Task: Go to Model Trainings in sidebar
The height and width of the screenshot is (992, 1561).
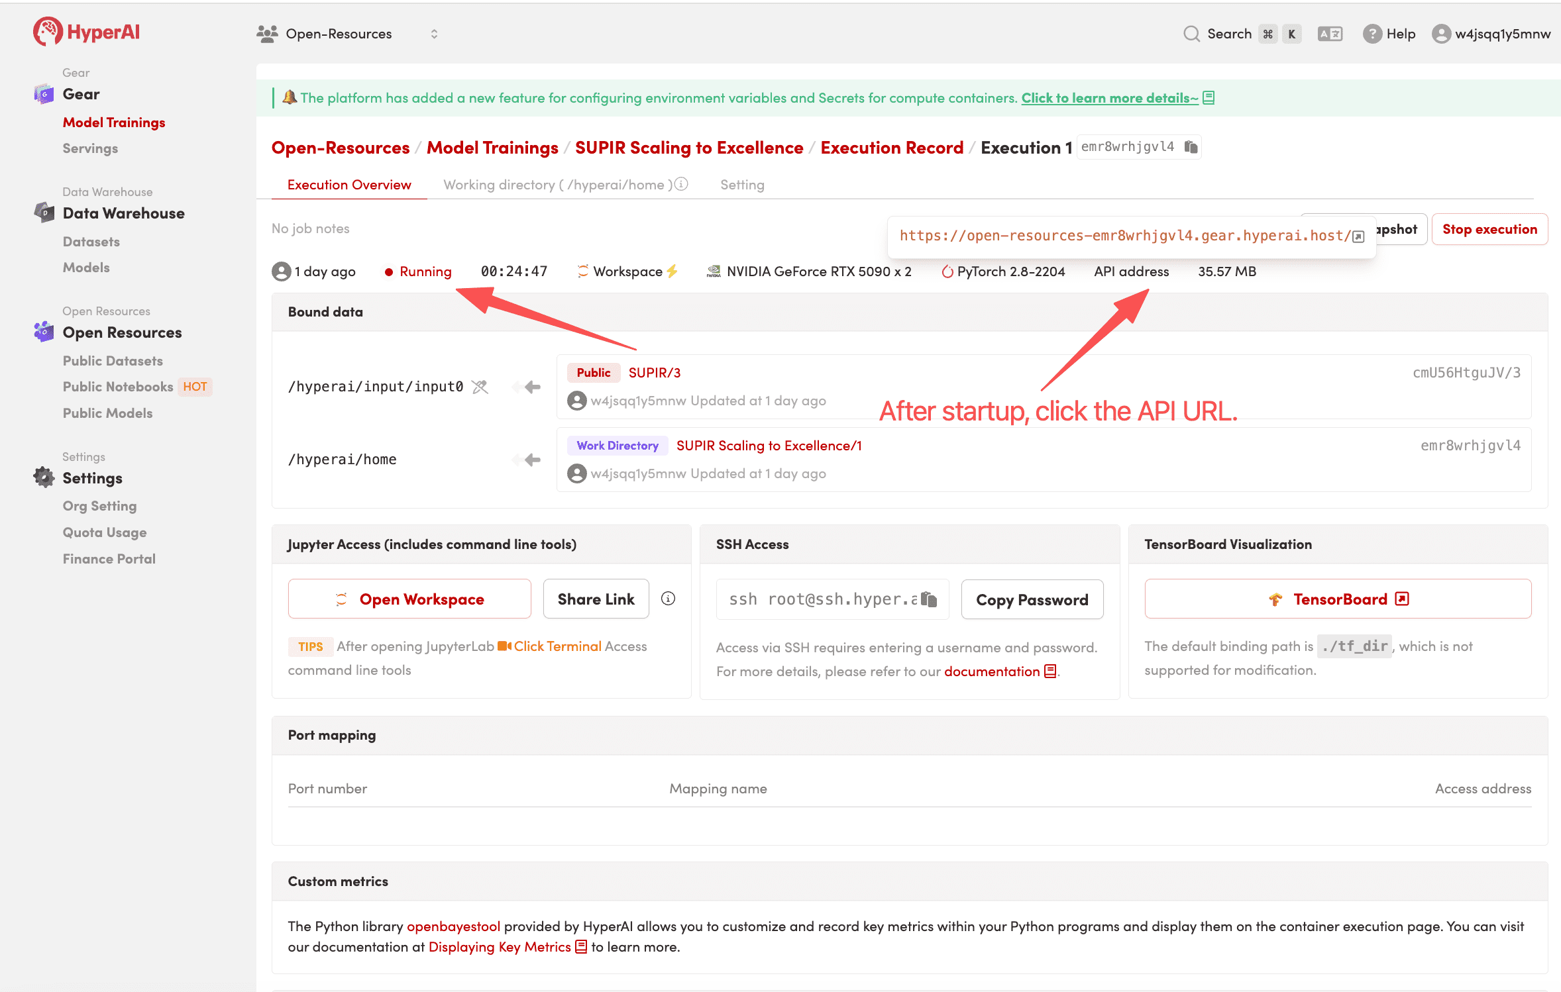Action: click(x=114, y=123)
